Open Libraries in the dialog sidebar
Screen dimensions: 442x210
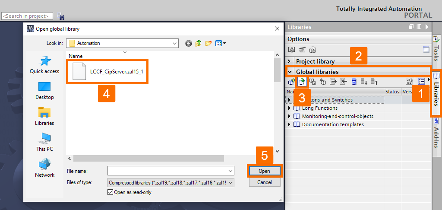pos(44,117)
